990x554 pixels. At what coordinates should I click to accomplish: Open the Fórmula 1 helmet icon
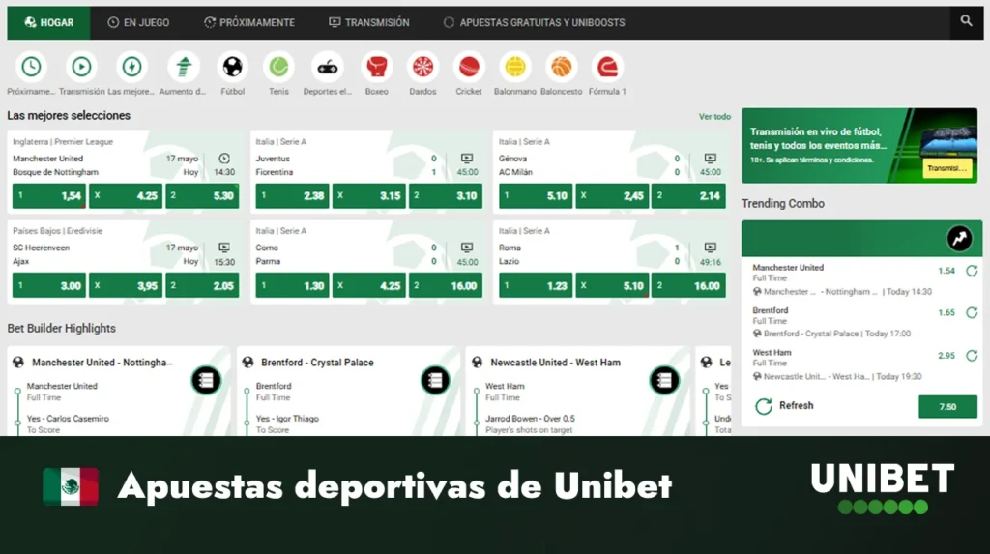point(607,67)
